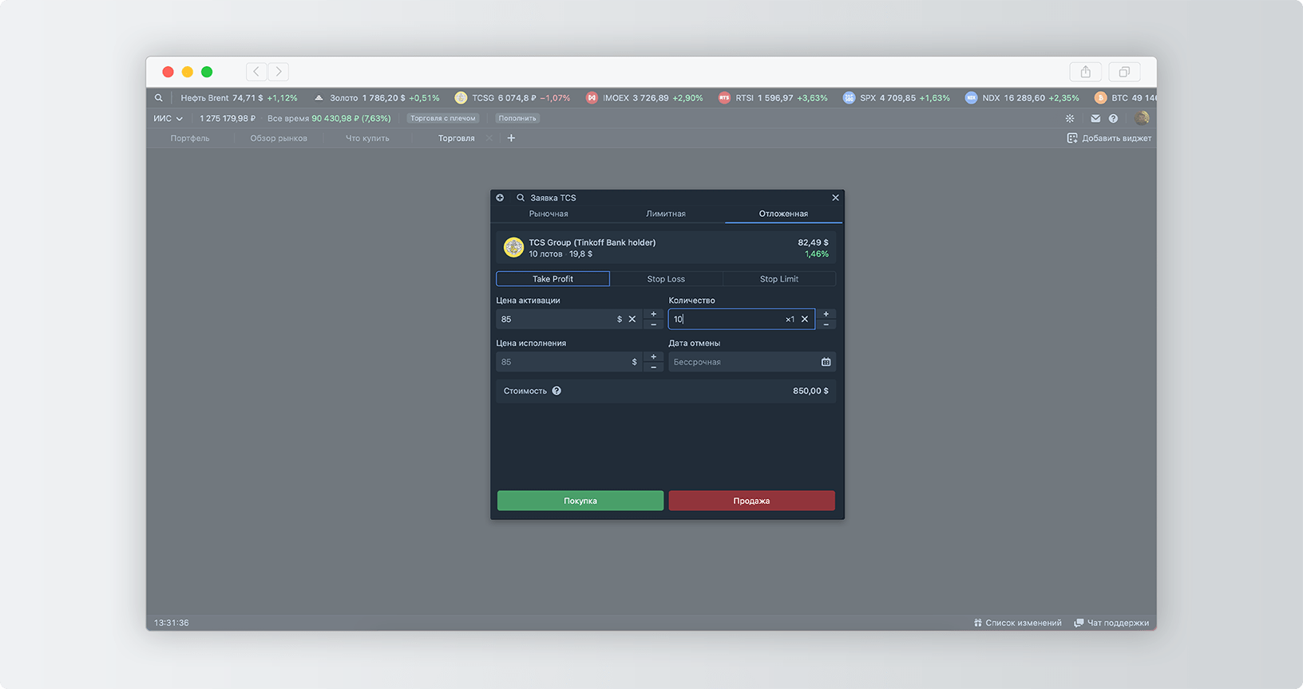Open the NDX index icon

point(971,98)
